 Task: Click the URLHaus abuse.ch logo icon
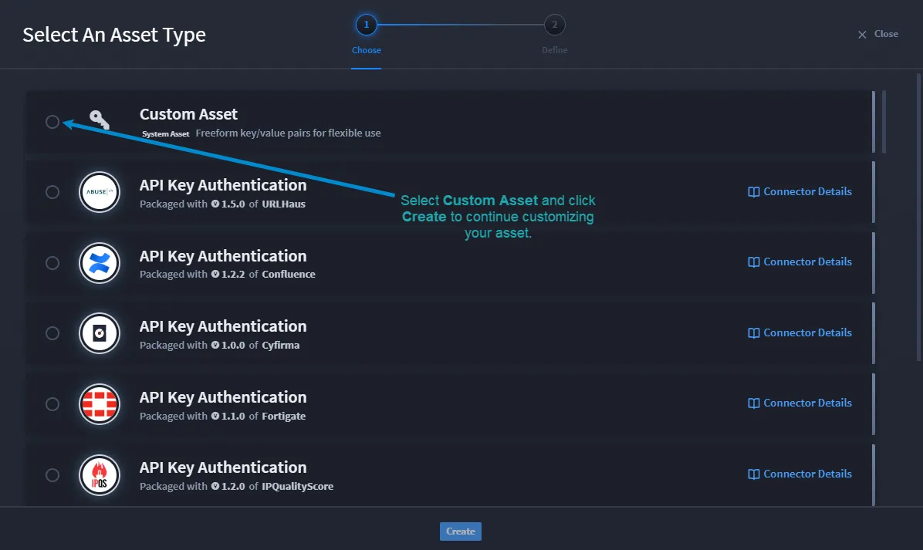point(100,192)
